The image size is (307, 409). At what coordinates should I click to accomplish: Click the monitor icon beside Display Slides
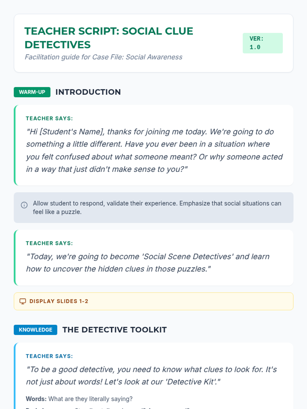(x=23, y=301)
